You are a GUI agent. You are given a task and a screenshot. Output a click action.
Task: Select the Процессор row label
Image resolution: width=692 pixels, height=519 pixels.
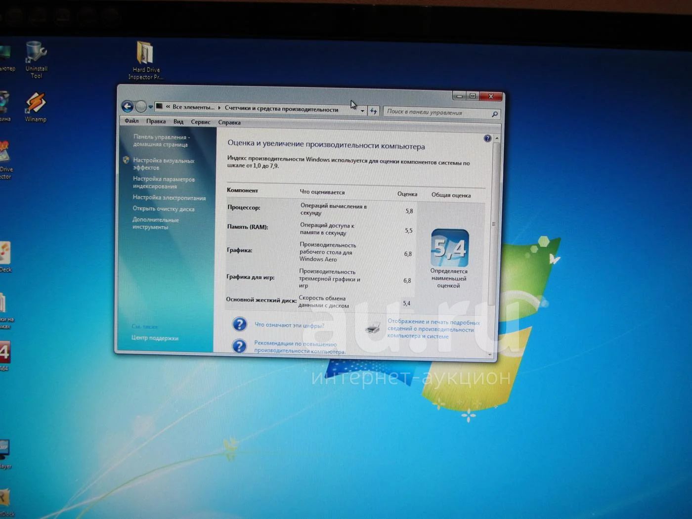click(244, 208)
